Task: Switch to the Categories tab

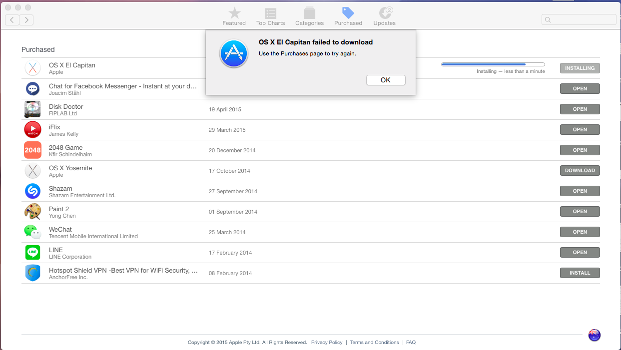Action: (309, 15)
